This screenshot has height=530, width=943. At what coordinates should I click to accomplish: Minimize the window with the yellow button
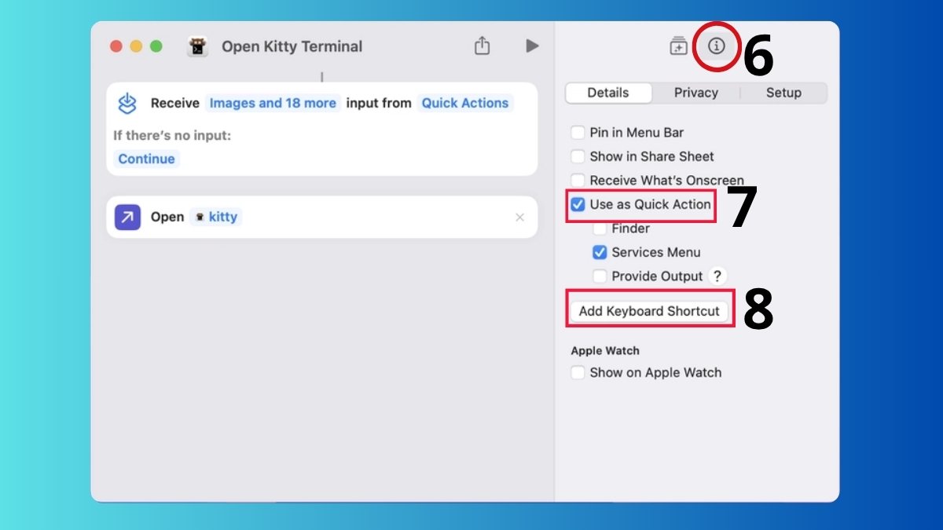point(136,46)
